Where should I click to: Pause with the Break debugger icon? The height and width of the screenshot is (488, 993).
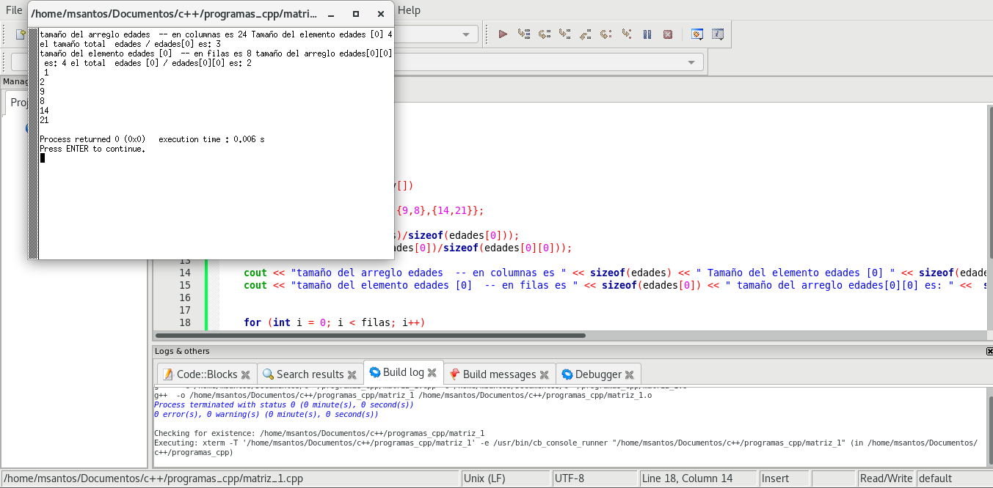pos(647,34)
